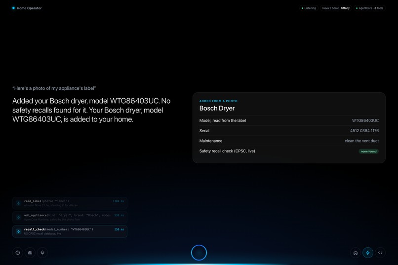The height and width of the screenshot is (265, 398).
Task: Open the add_appliance tool call entry
Action: [70, 217]
